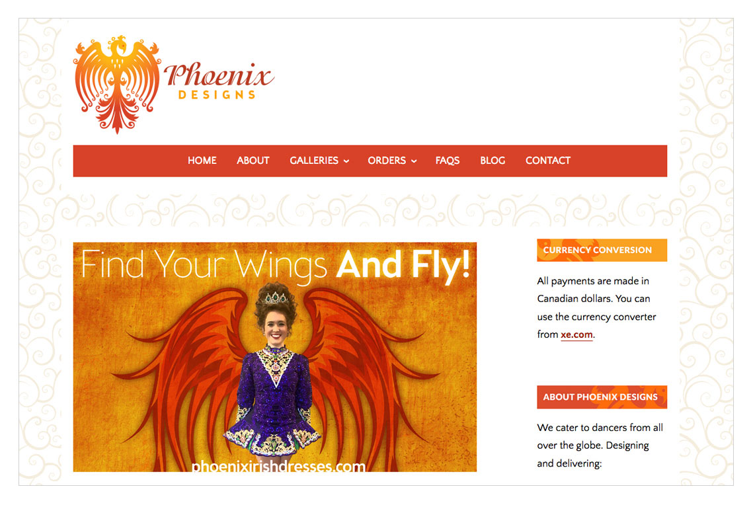Click the phoenix bird logo icon
This screenshot has height=505, width=751.
[117, 85]
